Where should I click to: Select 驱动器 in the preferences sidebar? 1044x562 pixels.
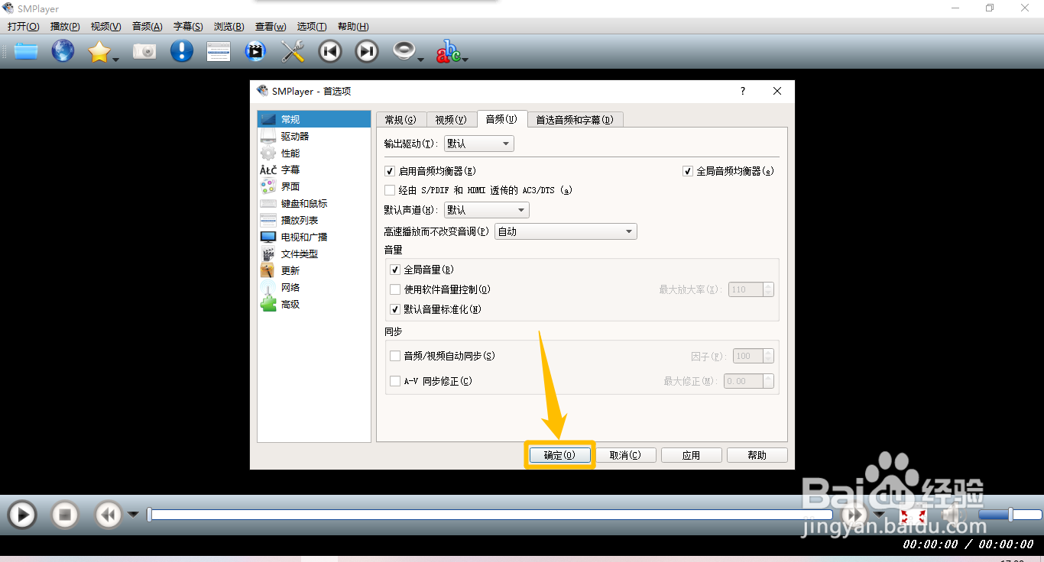tap(314, 136)
